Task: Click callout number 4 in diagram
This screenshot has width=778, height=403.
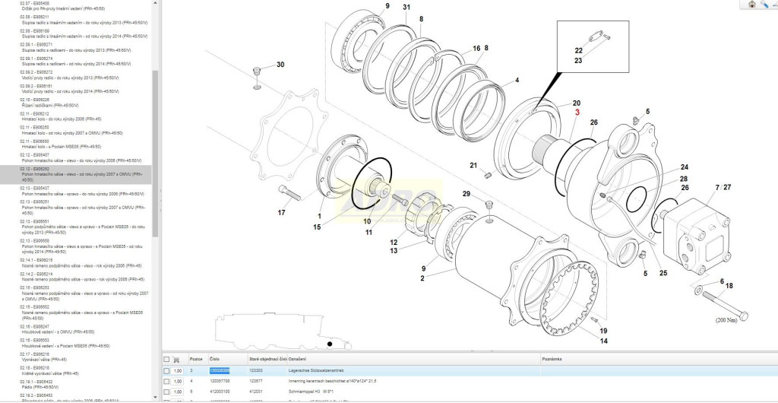Action: point(517,79)
